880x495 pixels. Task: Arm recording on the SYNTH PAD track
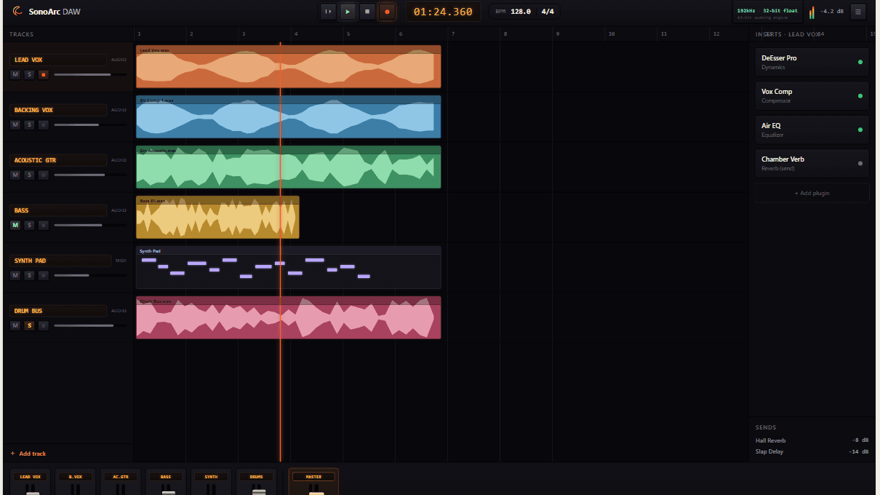(43, 275)
